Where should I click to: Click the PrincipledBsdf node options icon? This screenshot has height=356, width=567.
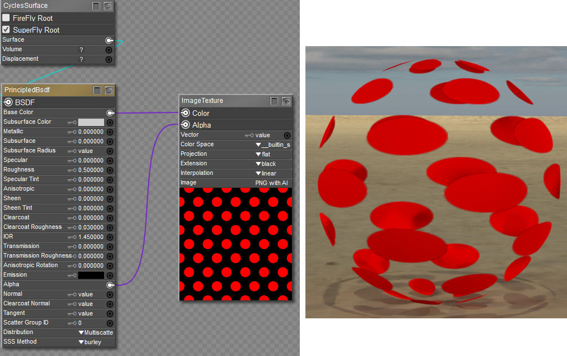97,90
